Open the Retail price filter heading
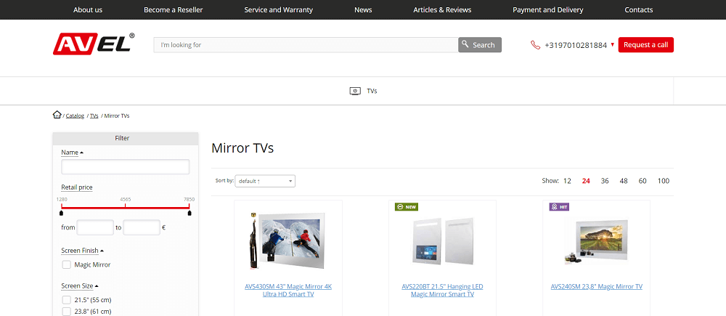 click(x=77, y=187)
